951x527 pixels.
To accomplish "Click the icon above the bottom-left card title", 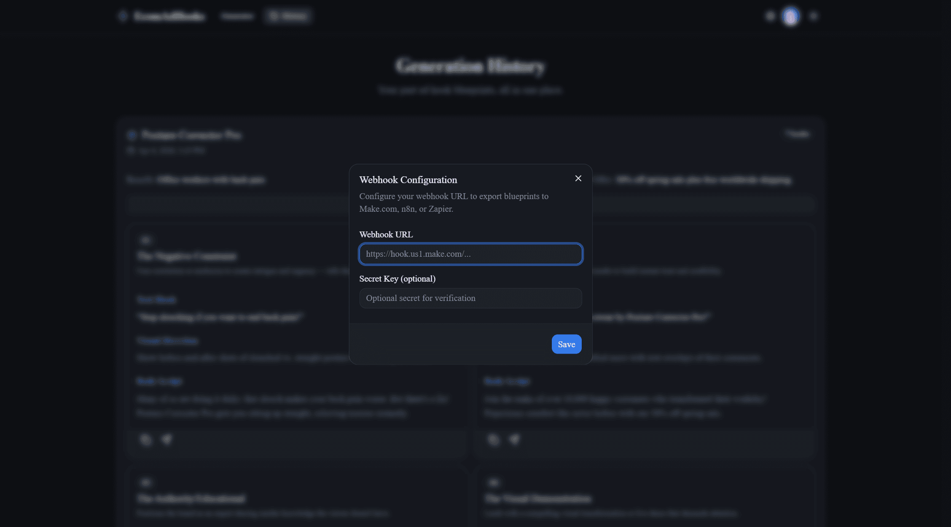I will pyautogui.click(x=145, y=482).
